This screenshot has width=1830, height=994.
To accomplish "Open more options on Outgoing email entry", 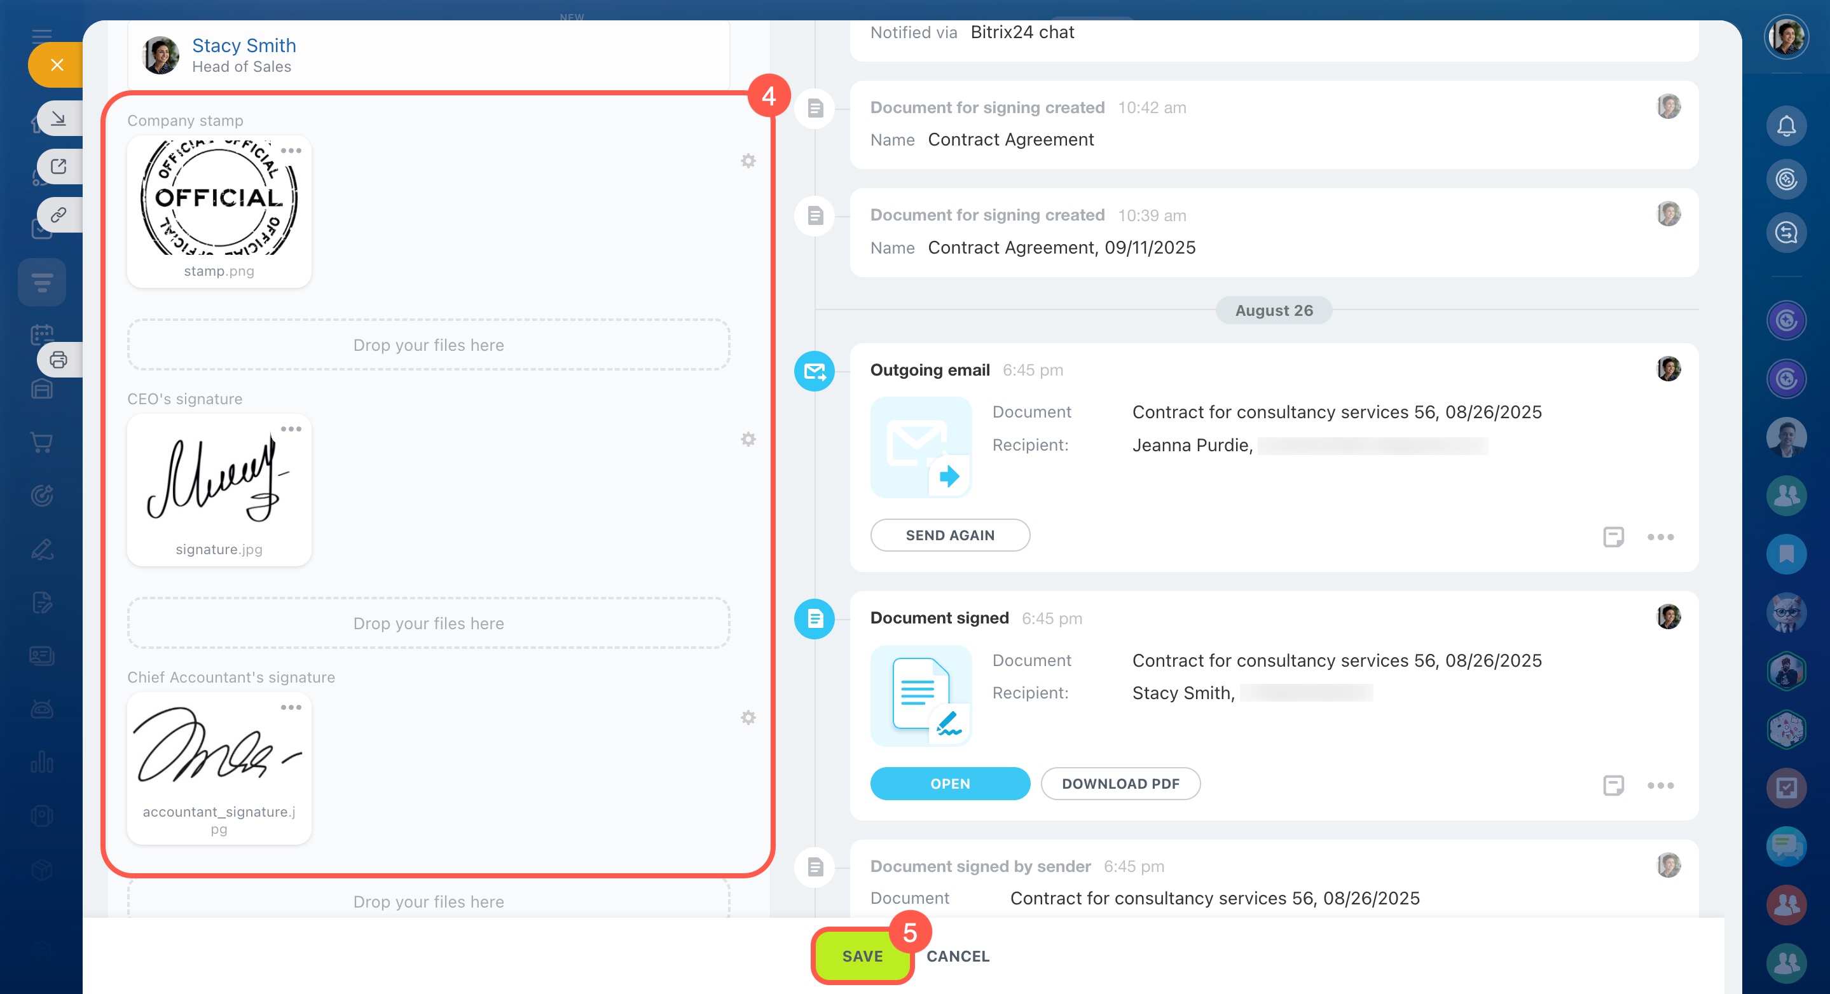I will [x=1660, y=537].
